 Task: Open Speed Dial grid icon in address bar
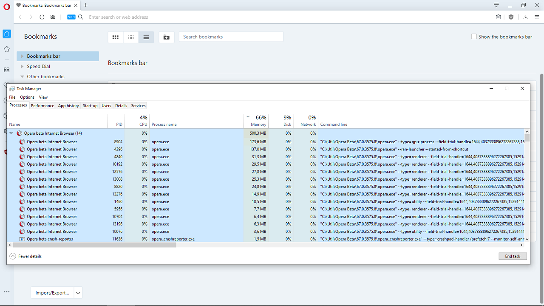tap(53, 17)
